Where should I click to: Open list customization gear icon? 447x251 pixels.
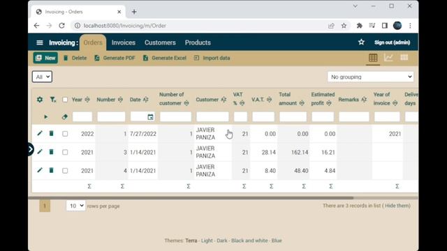(40, 100)
